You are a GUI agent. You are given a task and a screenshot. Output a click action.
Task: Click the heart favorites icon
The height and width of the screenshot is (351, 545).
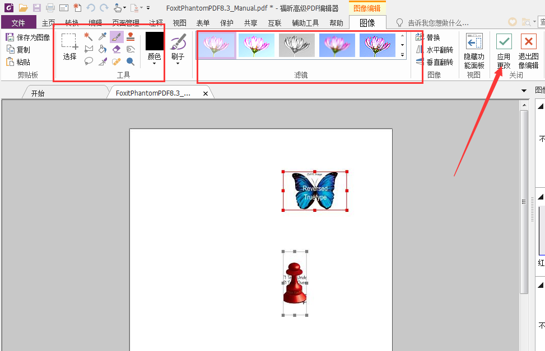coord(513,22)
